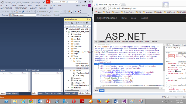Open the WEB ESSENTIALS menu
Viewport: 186px width, 104px height.
point(21,8)
